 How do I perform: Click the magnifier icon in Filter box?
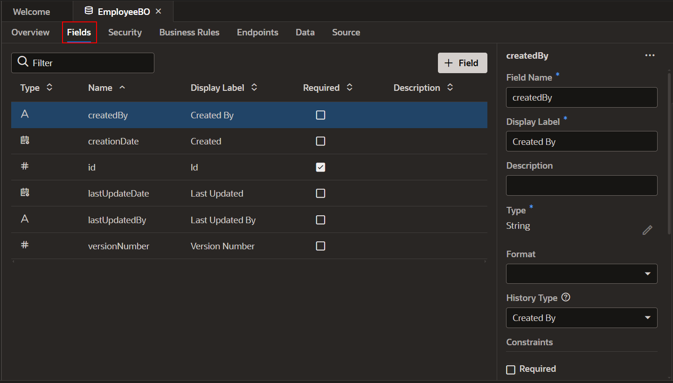click(23, 62)
